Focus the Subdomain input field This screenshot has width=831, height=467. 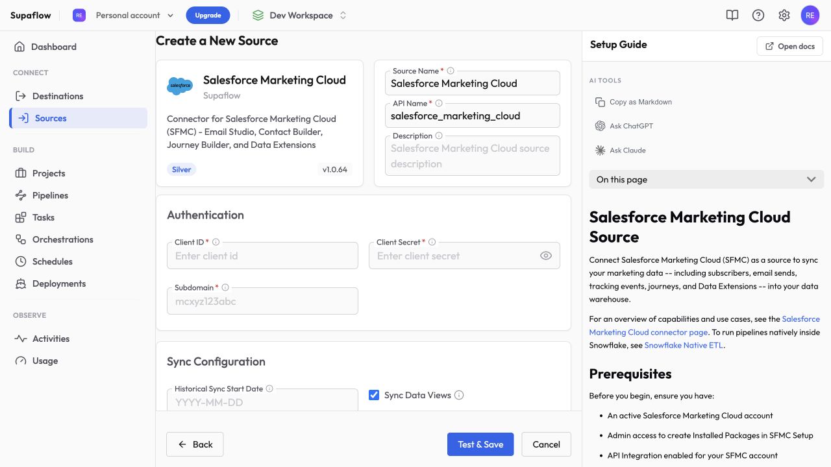pyautogui.click(x=262, y=301)
